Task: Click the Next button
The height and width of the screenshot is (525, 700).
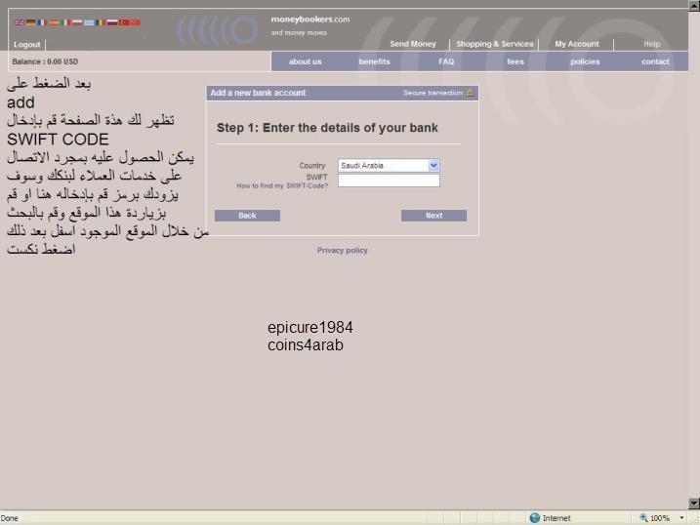Action: point(433,216)
